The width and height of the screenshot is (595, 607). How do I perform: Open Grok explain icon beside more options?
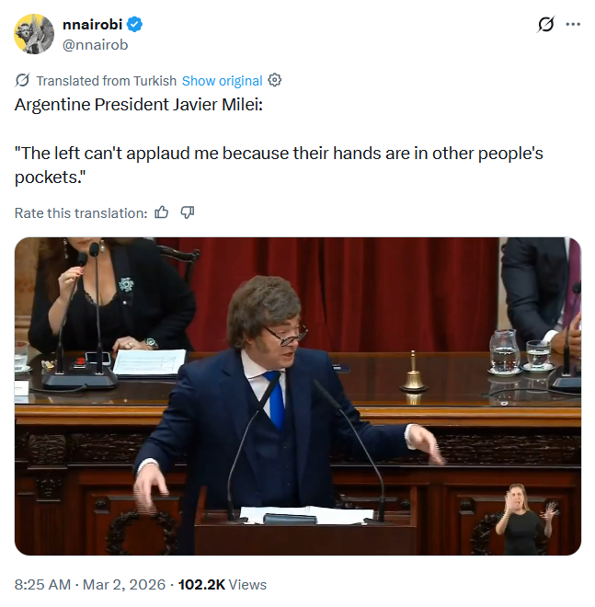pyautogui.click(x=546, y=25)
